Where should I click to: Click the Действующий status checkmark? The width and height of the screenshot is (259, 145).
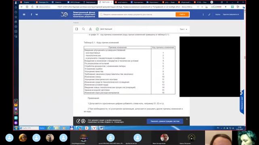coord(97,29)
